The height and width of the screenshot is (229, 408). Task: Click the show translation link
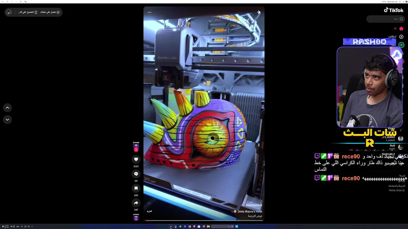click(x=255, y=216)
